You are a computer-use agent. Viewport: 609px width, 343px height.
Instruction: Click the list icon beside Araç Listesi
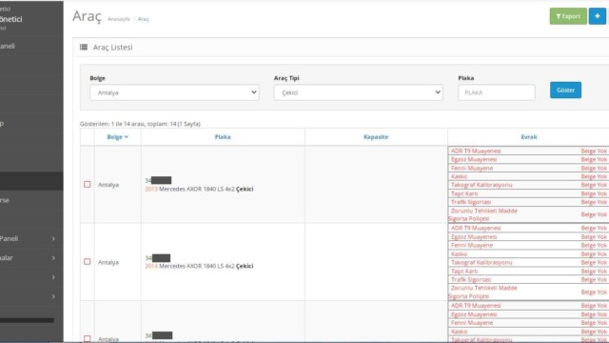click(x=84, y=47)
